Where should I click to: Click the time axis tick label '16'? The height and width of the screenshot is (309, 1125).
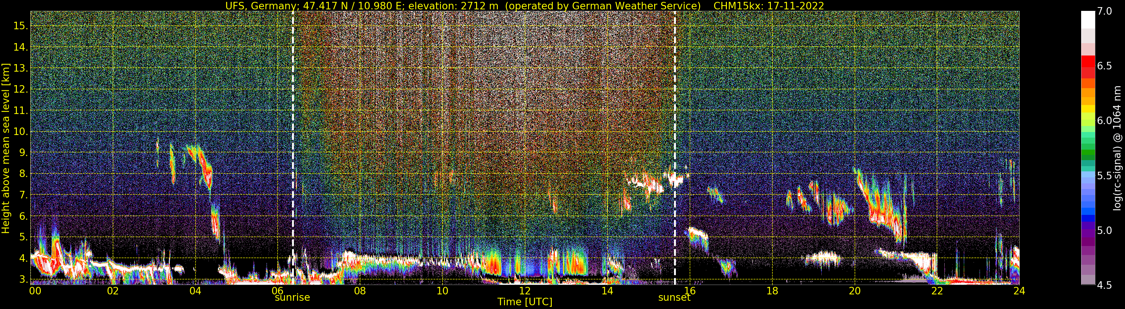[690, 291]
